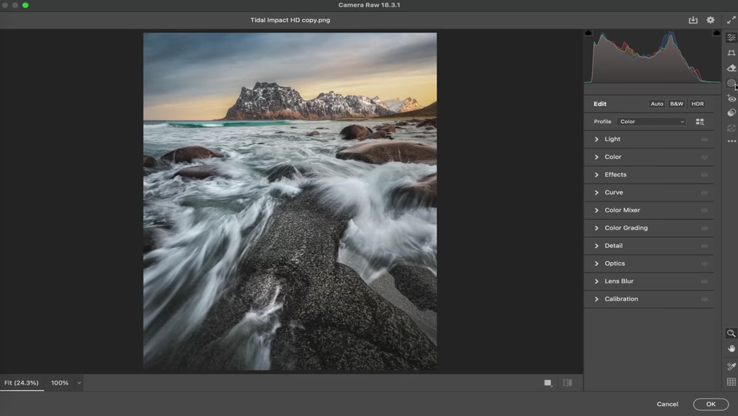738x416 pixels.
Task: Select the Red Eye removal tool
Action: click(x=731, y=98)
